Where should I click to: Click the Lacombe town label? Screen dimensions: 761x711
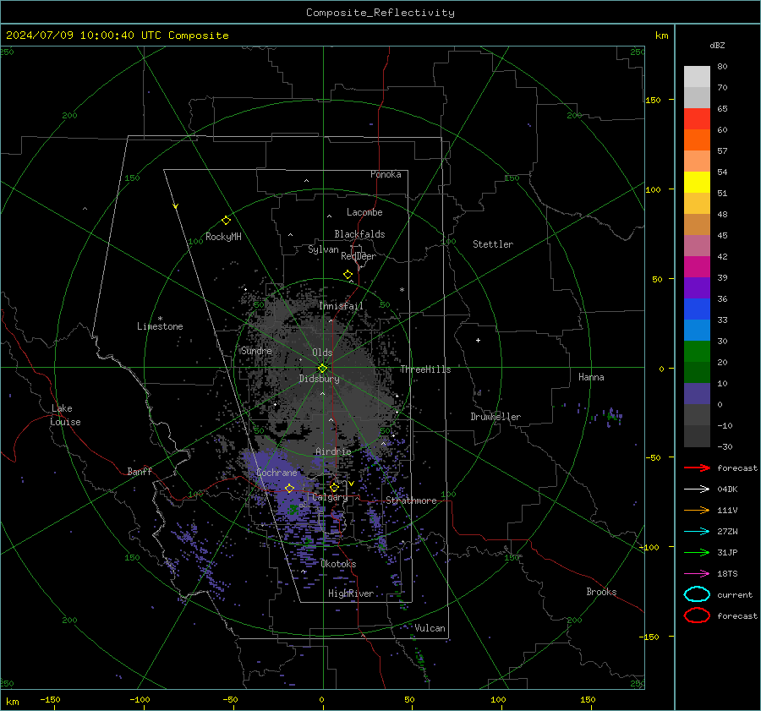click(364, 212)
